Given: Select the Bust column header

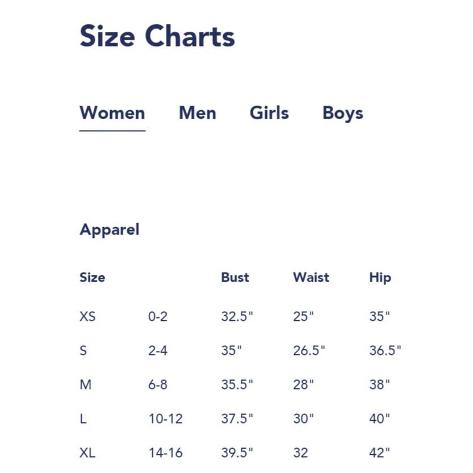Looking at the screenshot, I should click(235, 277).
